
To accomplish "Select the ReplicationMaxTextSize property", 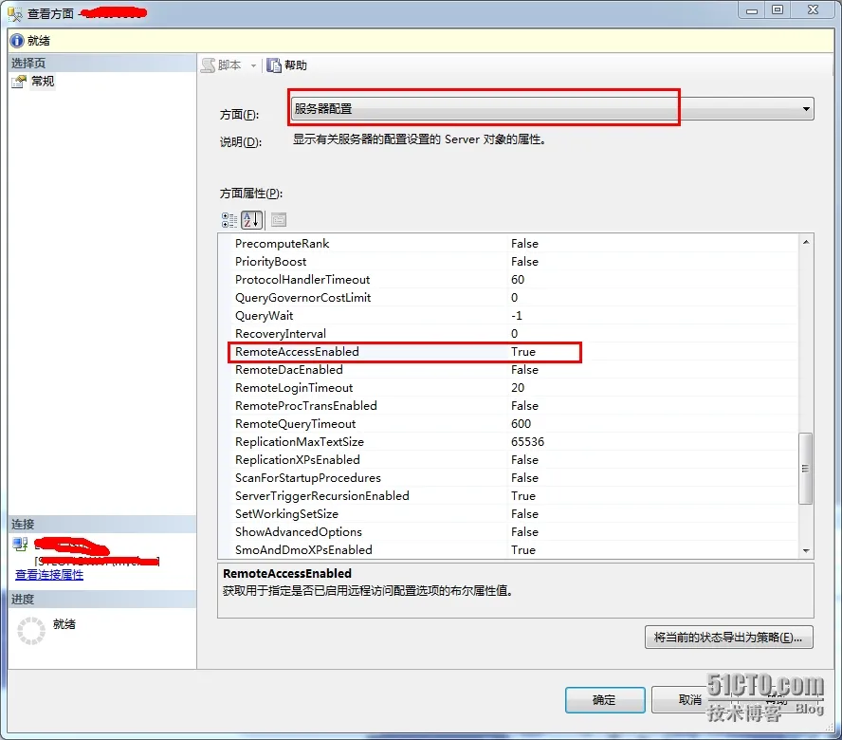I will (x=300, y=442).
